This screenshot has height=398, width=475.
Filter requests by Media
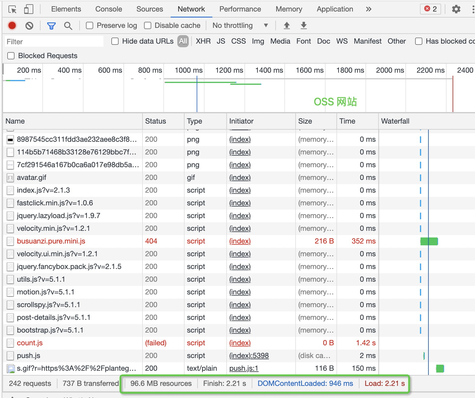click(x=280, y=41)
